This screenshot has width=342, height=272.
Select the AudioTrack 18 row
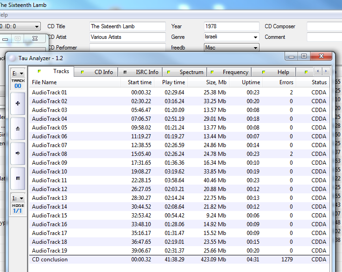click(x=179, y=242)
